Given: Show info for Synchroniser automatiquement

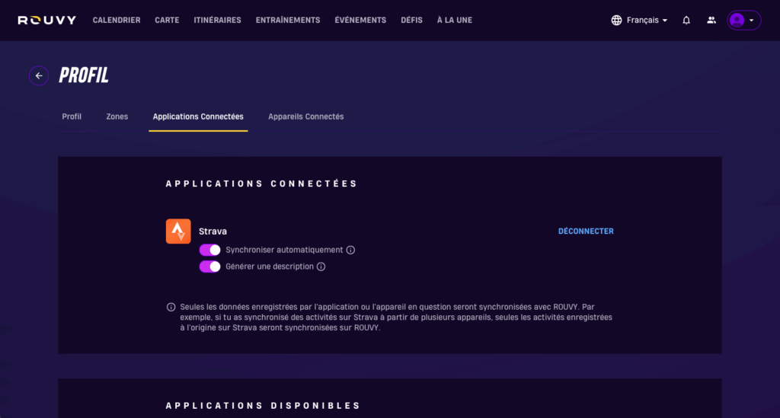Looking at the screenshot, I should (x=350, y=250).
